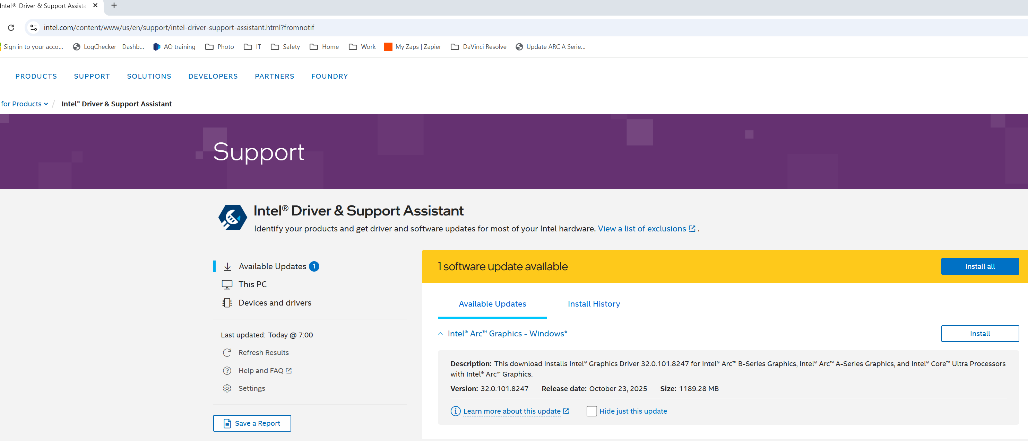Select the Available Updates tab
Image resolution: width=1028 pixels, height=441 pixels.
tap(492, 304)
